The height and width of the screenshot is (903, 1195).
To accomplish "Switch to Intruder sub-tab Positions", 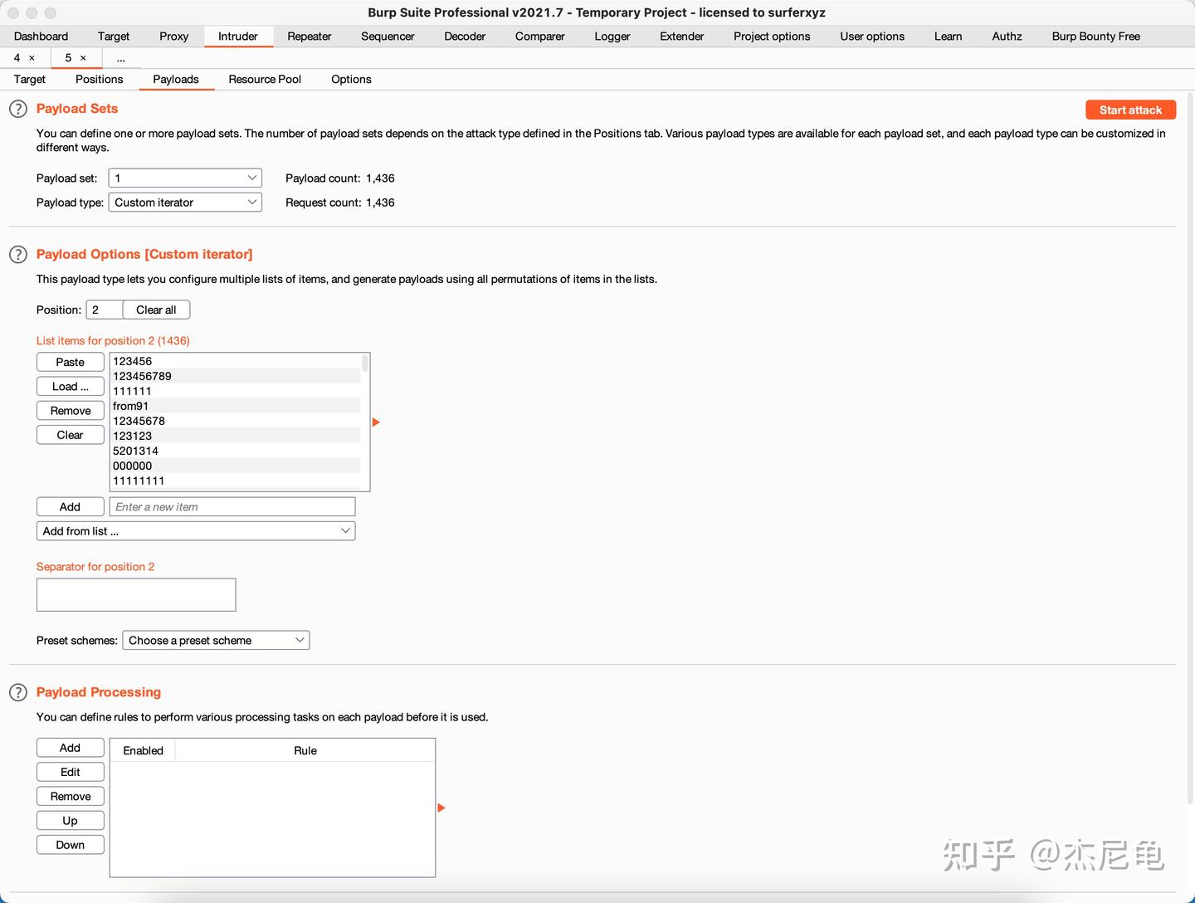I will (x=100, y=80).
